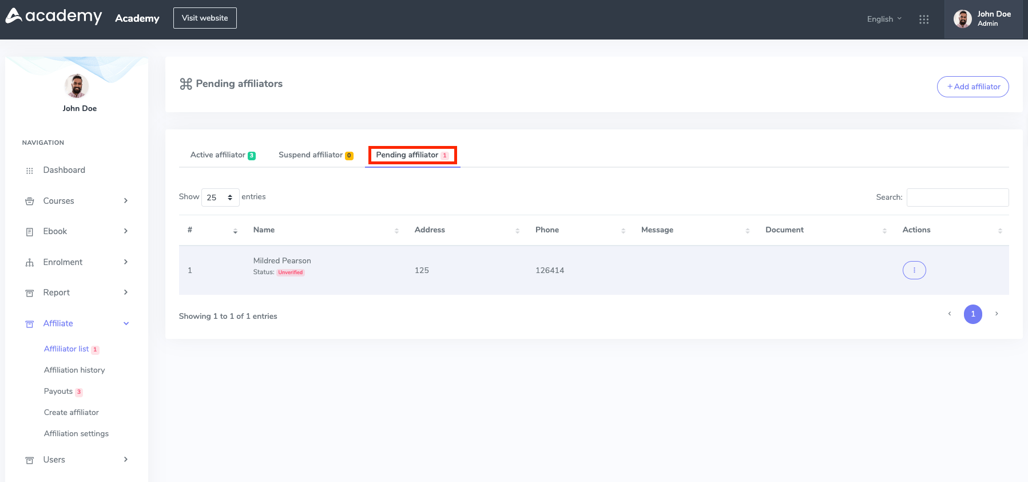Expand the Courses menu in sidebar
The height and width of the screenshot is (482, 1028).
pyautogui.click(x=77, y=201)
